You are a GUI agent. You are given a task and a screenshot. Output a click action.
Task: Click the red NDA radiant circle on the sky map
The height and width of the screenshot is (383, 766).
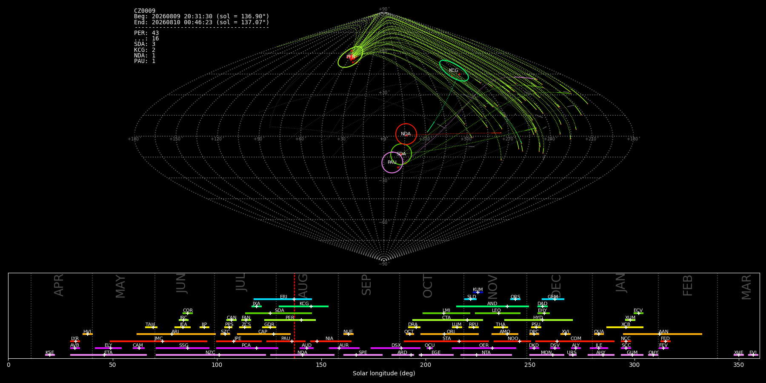point(406,134)
